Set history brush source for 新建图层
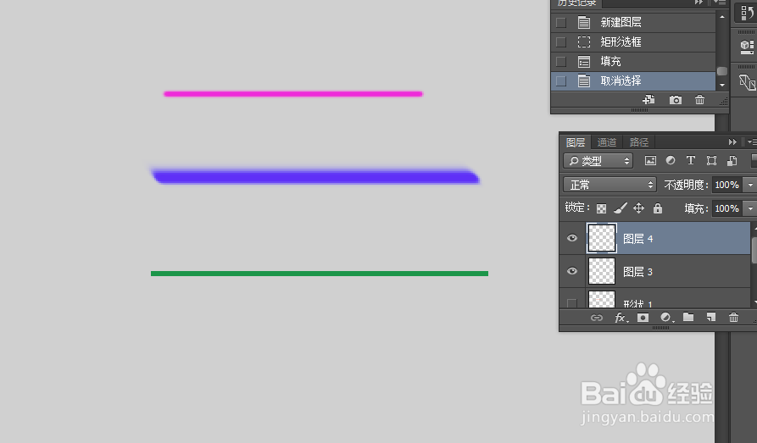757x443 pixels. tap(561, 23)
